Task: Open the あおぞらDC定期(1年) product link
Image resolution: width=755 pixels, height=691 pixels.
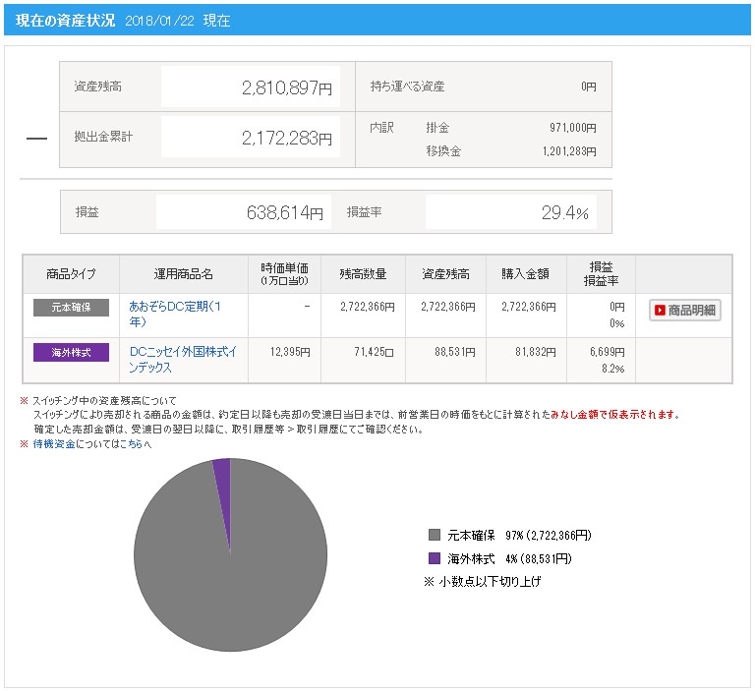Action: point(175,314)
